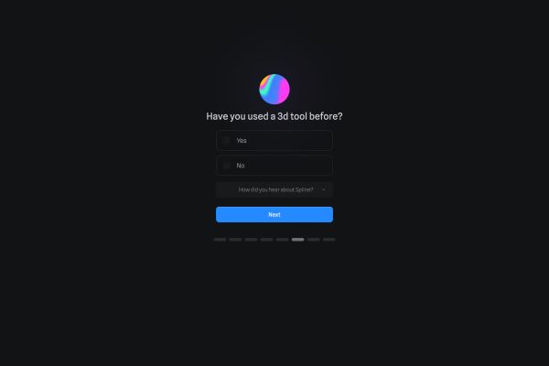Choose the No answer label
The width and height of the screenshot is (549, 366).
[240, 166]
